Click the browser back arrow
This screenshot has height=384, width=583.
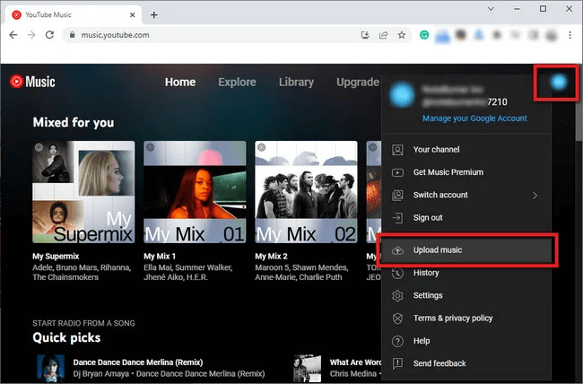coord(13,35)
